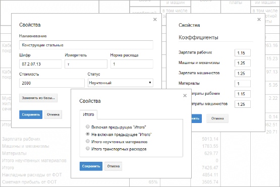
Task: Click Отмена in the Итого dialog
Action: [113, 166]
